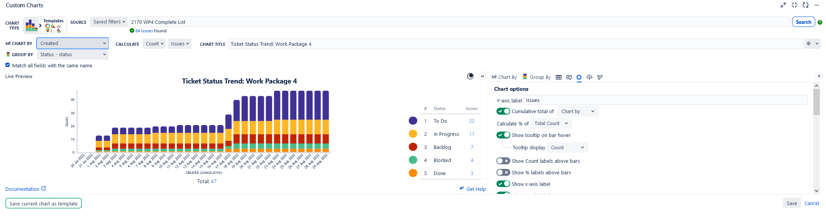Click the Y-axis label input field

[665, 100]
